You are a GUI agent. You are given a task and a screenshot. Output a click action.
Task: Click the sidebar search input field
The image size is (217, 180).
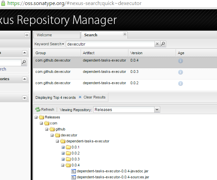coord(10,63)
